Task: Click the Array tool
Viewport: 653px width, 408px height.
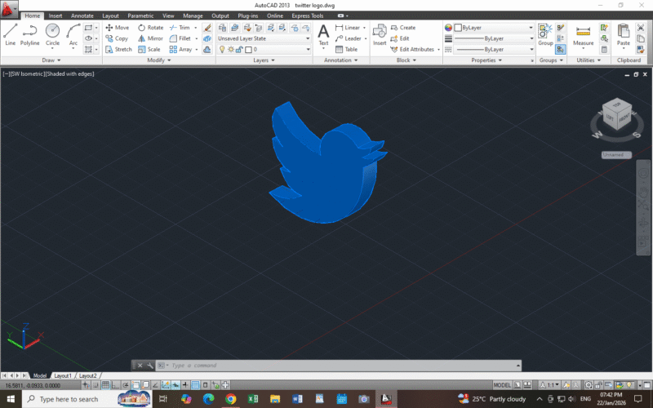Action: pos(180,49)
